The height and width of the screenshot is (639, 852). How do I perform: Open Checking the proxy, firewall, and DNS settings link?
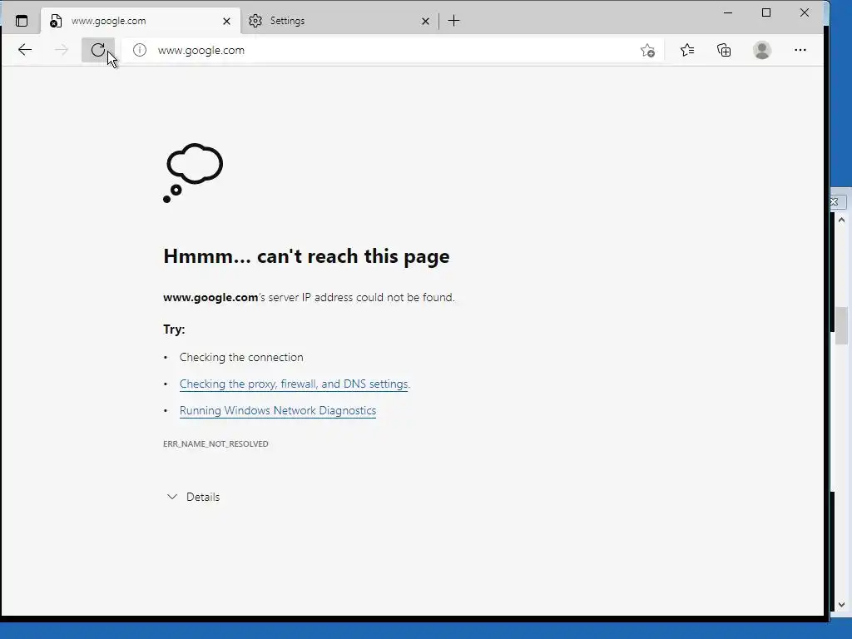(295, 384)
